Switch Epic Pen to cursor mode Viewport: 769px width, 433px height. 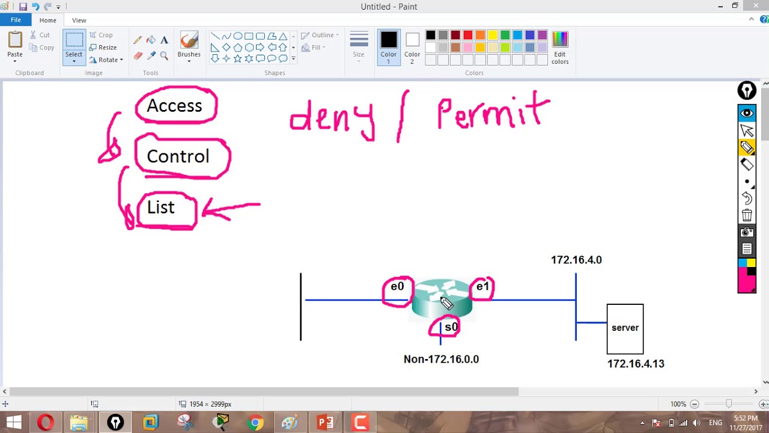coord(747,131)
